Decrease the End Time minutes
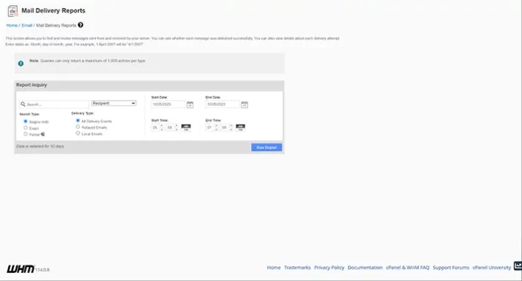Image resolution: width=522 pixels, height=281 pixels. 231,130
